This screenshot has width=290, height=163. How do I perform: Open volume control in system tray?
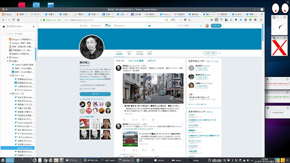(248, 160)
